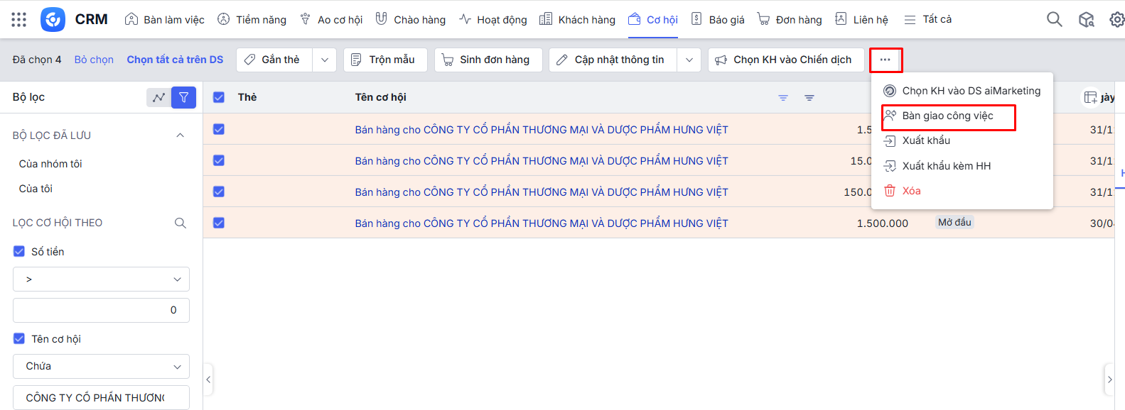Image resolution: width=1125 pixels, height=410 pixels.
Task: Click Mở đầu stage tag
Action: 954,222
